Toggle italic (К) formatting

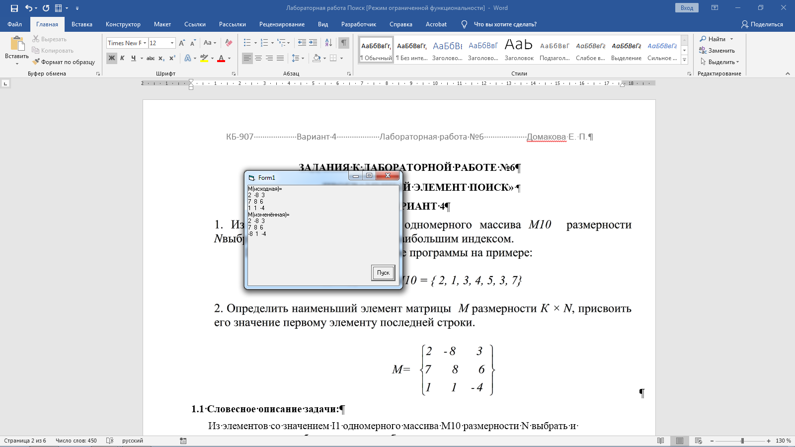tap(122, 58)
